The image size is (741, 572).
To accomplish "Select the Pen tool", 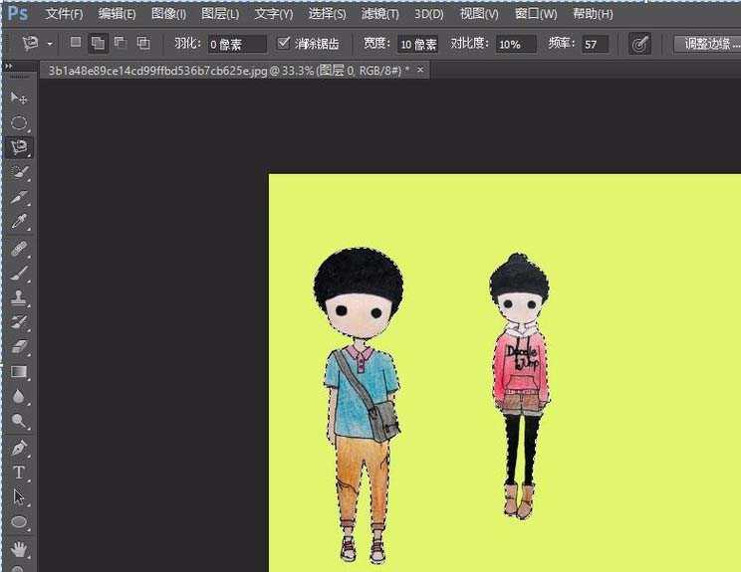I will 19,447.
